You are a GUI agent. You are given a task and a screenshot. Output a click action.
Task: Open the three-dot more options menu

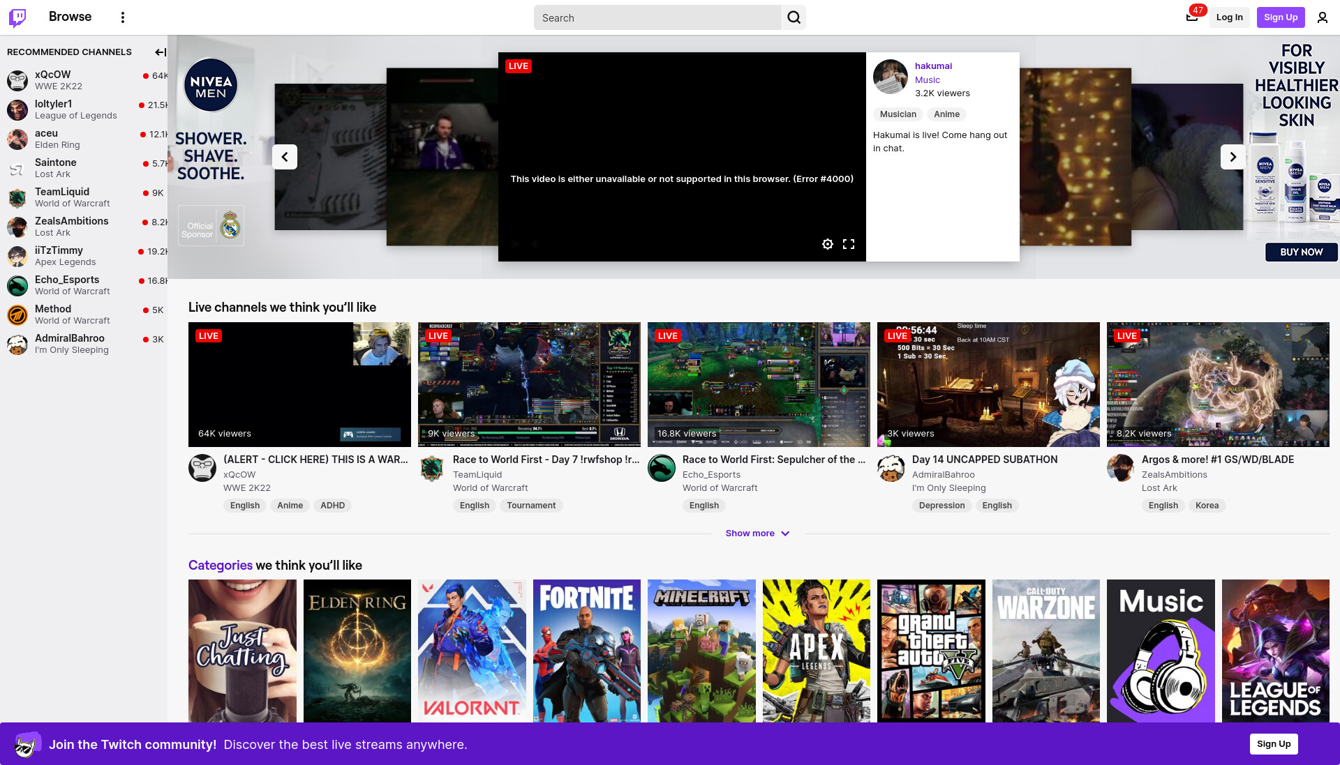click(x=123, y=17)
